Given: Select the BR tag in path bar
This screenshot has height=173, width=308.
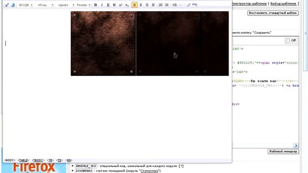Looking at the screenshot, I should 69,160.
